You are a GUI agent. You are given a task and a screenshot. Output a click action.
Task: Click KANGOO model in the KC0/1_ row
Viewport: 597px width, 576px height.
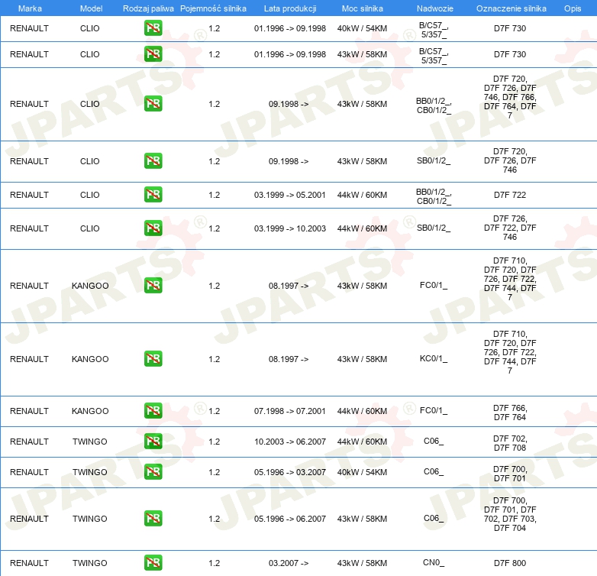point(90,359)
